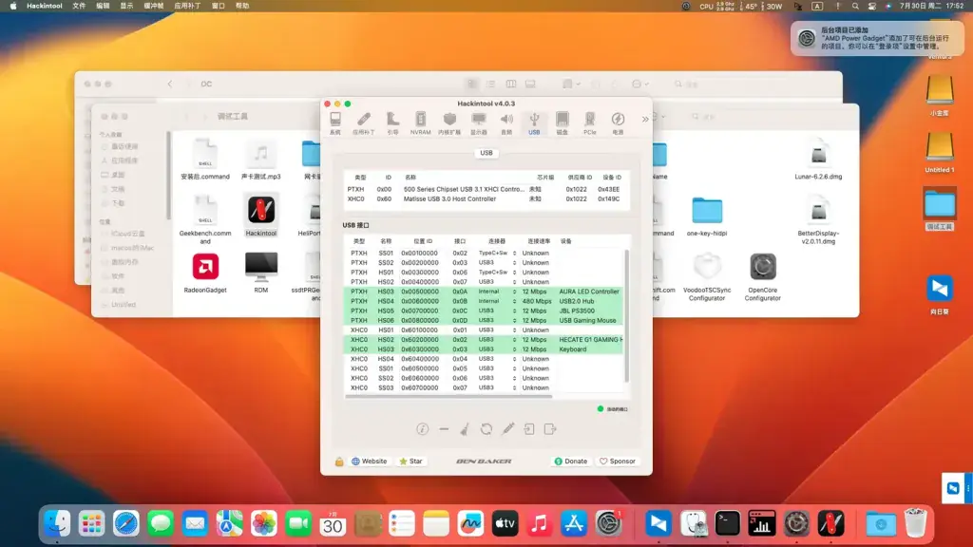Open the NVRAM tab in Hackintool toolbar
This screenshot has width=973, height=547.
tap(420, 123)
